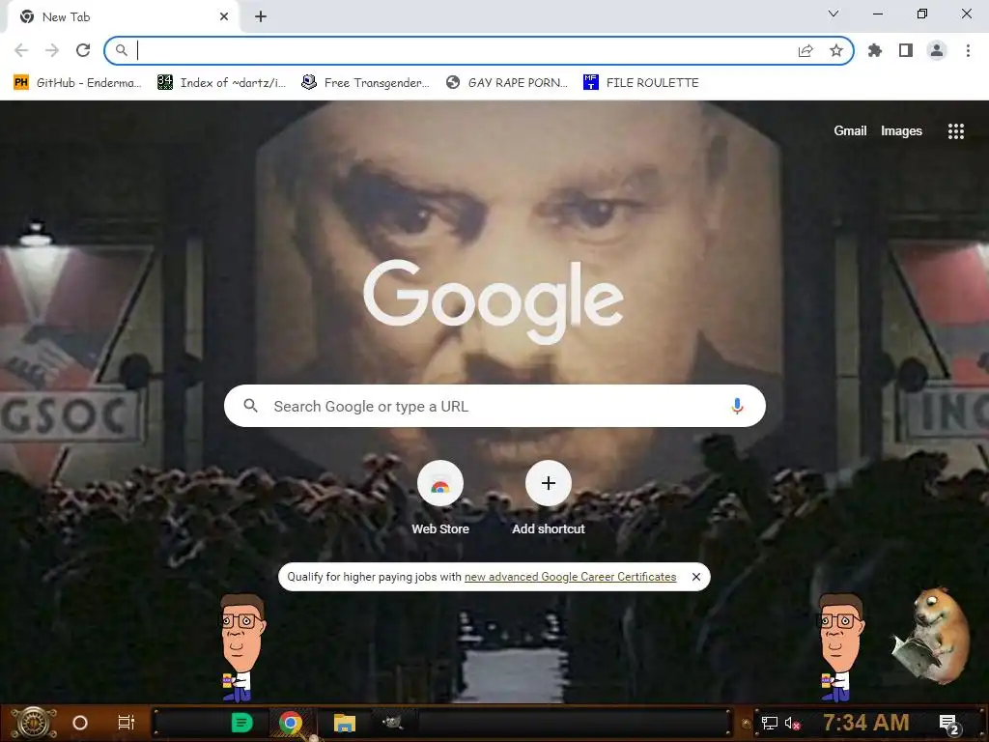The height and width of the screenshot is (742, 989).
Task: Click the Search Google or type a URL box
Action: (494, 406)
